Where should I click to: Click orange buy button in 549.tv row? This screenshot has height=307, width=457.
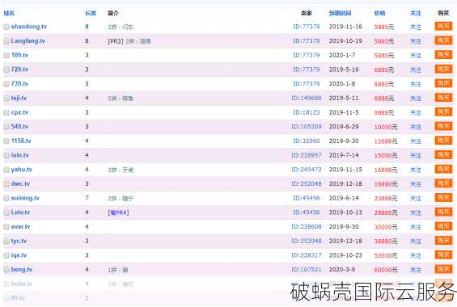(443, 126)
